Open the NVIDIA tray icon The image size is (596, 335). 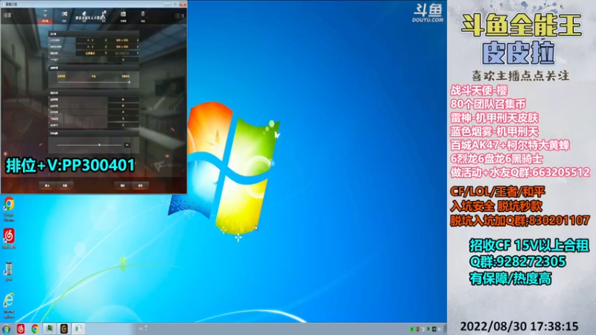(434, 329)
